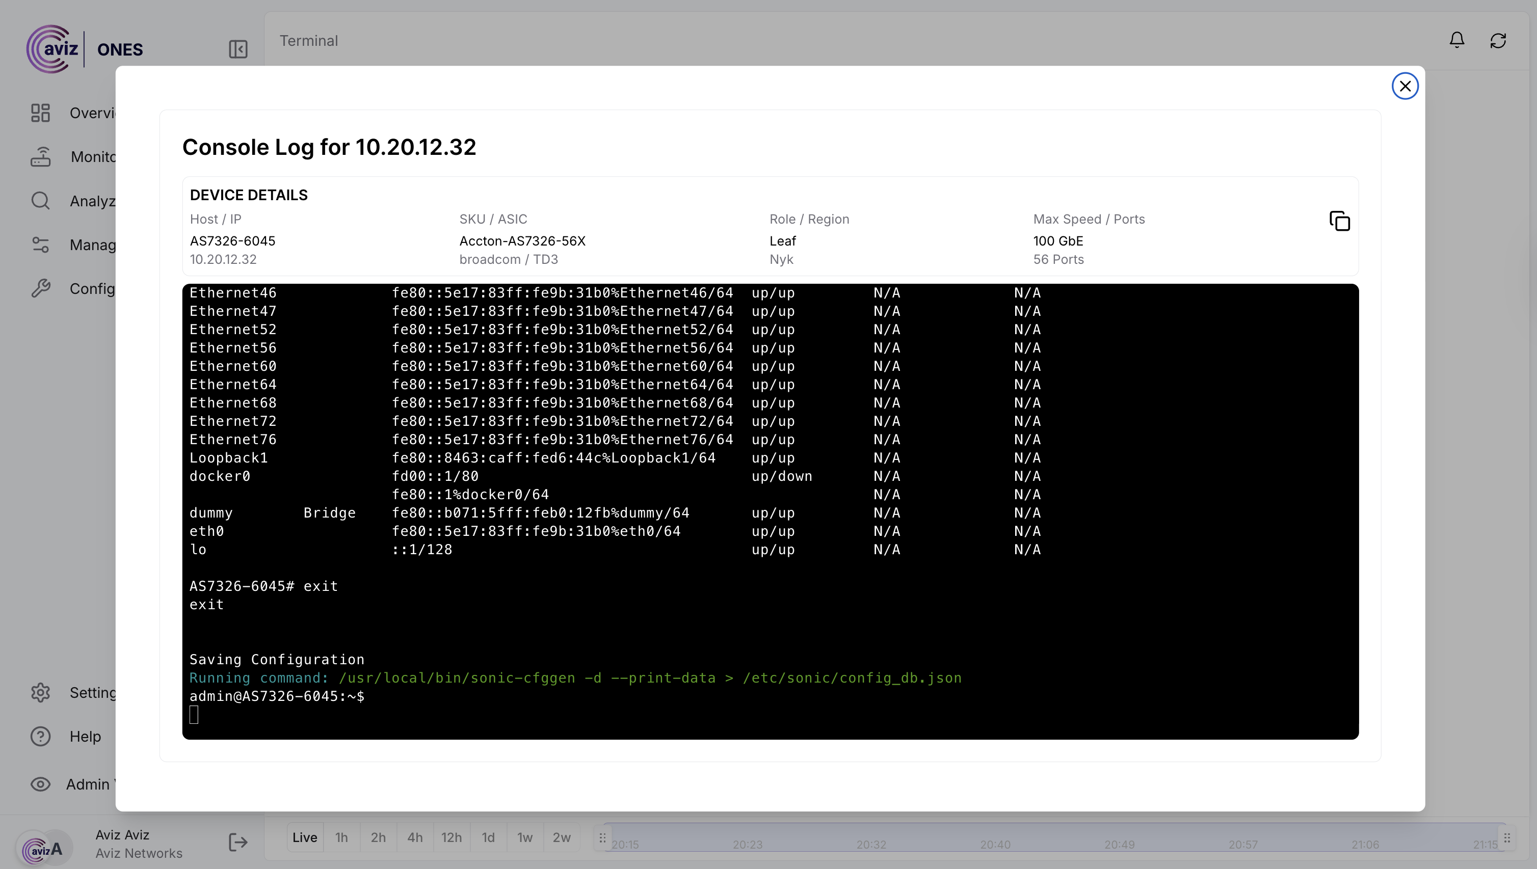This screenshot has width=1537, height=869.
Task: Open Settings gear in the sidebar
Action: (x=41, y=692)
